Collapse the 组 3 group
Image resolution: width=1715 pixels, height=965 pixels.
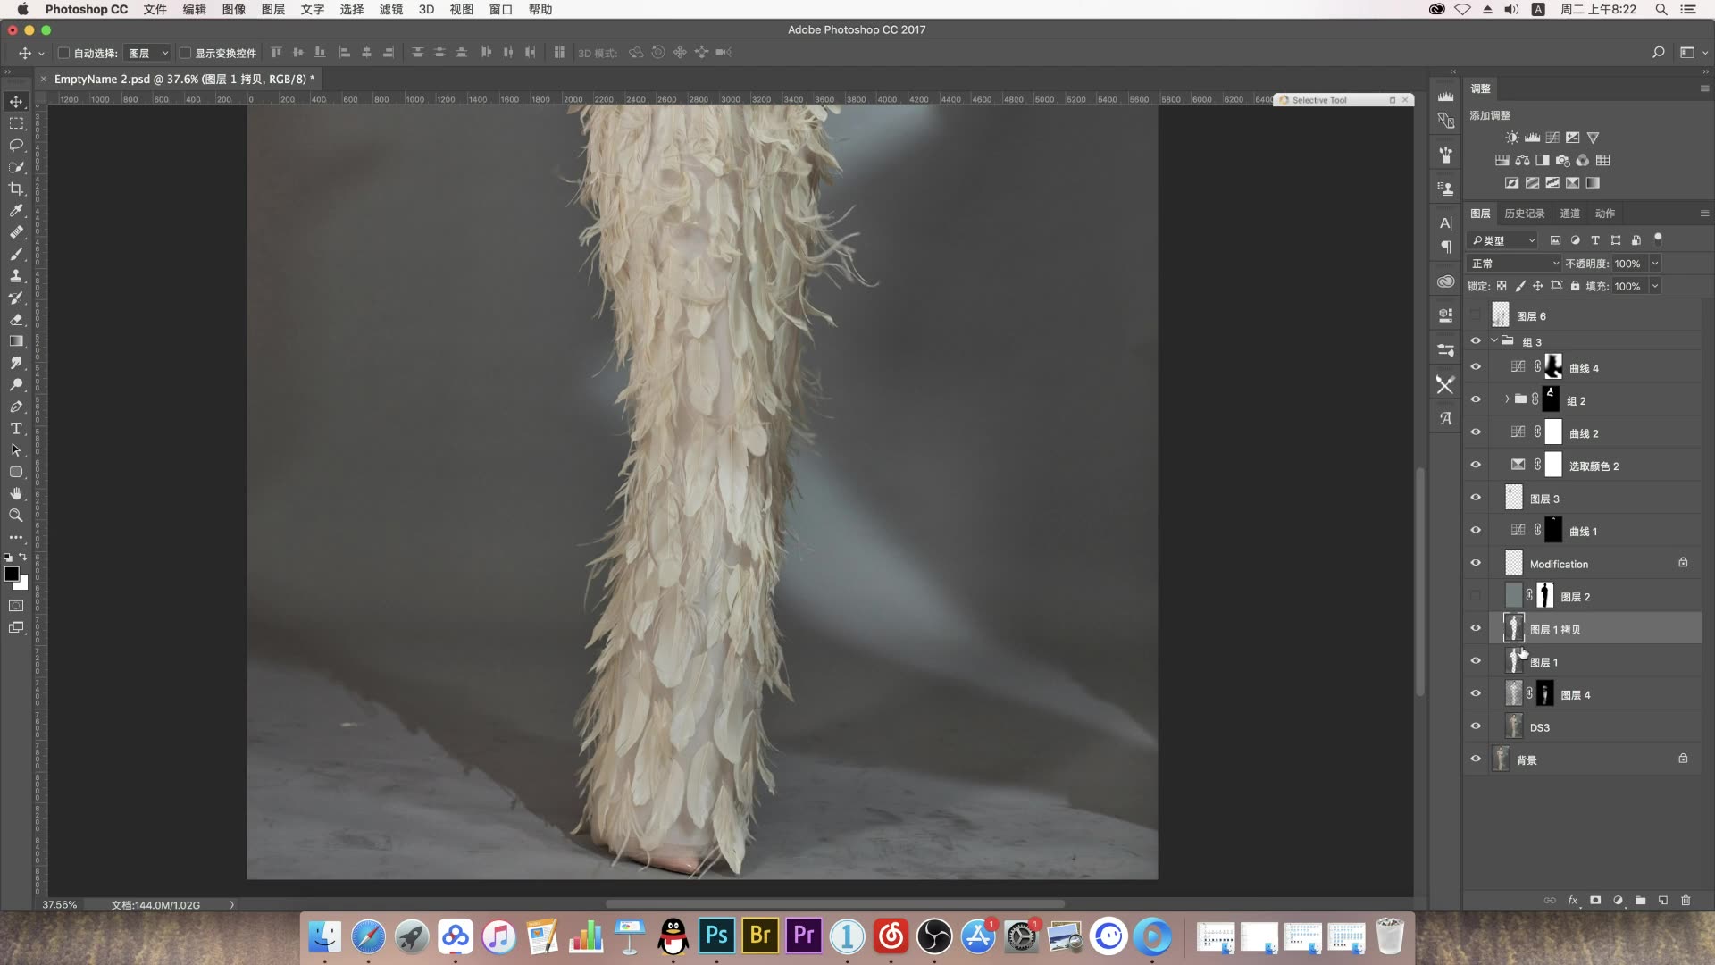(x=1493, y=340)
